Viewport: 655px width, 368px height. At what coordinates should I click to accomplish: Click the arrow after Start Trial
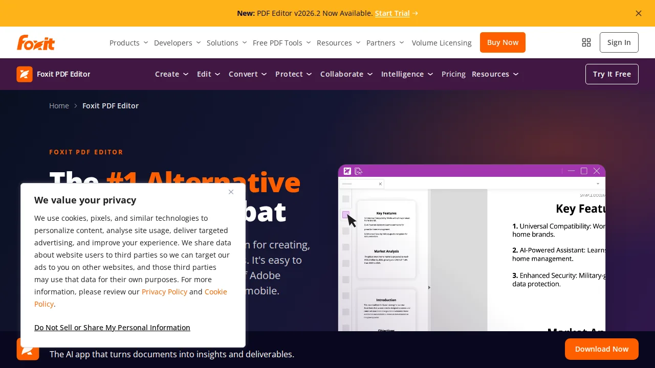[x=415, y=13]
